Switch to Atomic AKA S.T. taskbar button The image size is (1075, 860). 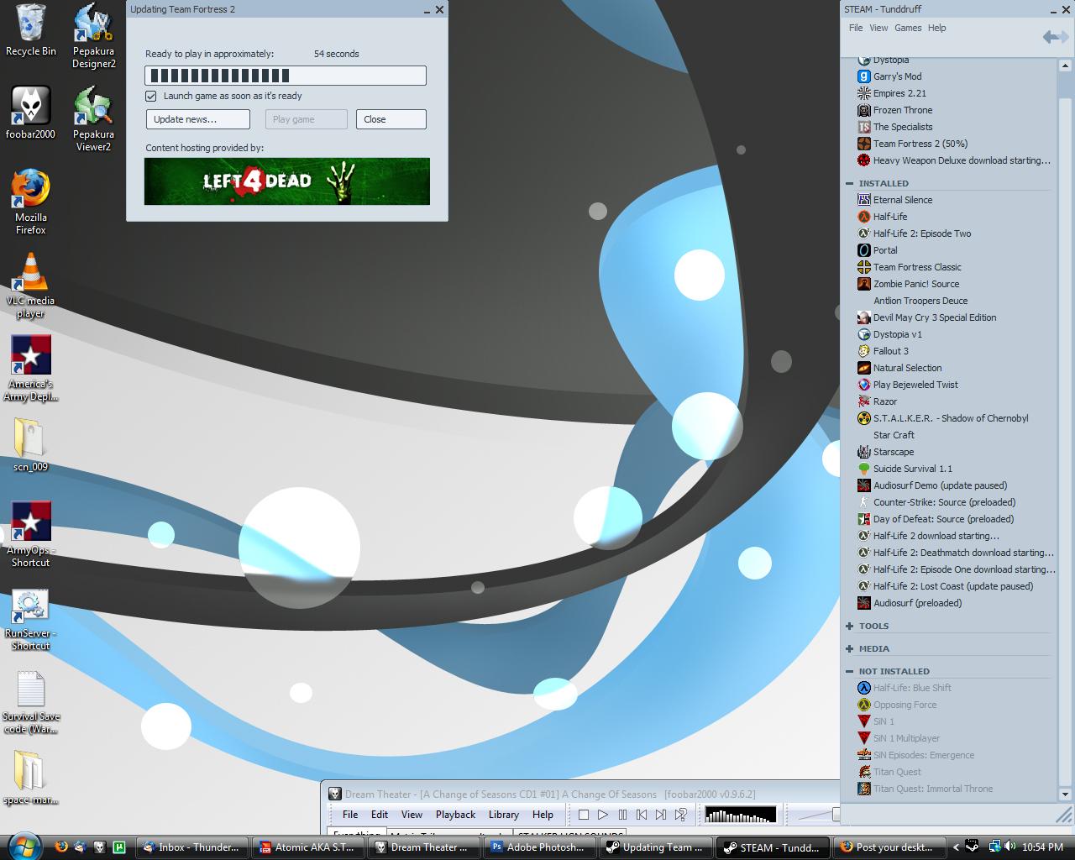310,847
